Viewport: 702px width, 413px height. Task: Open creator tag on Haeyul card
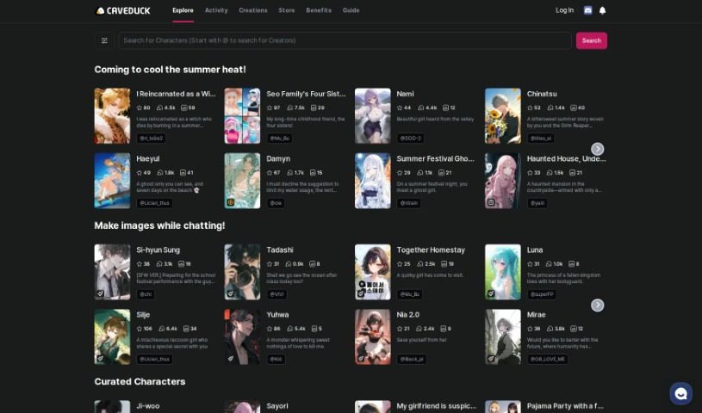coord(154,203)
